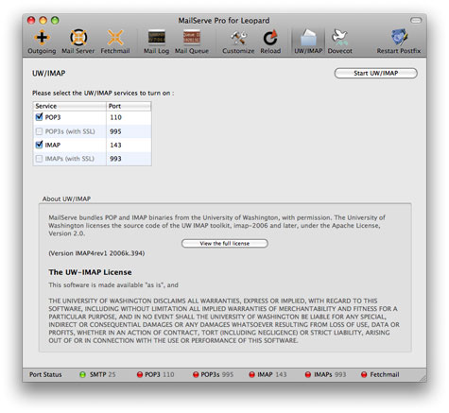Click the Service column header

(70, 106)
